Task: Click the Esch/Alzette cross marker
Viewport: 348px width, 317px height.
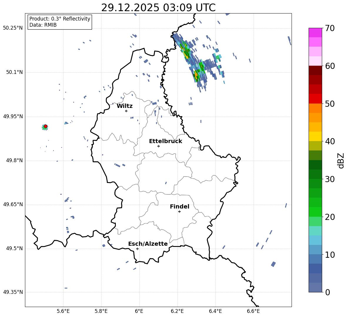Action: [137, 249]
